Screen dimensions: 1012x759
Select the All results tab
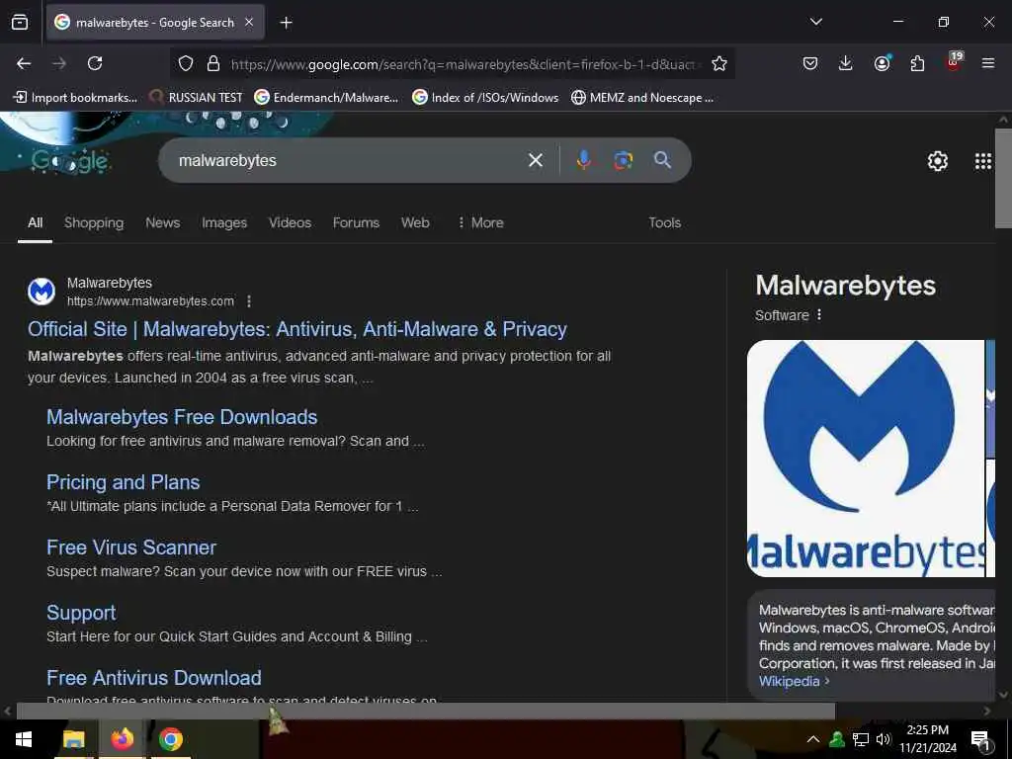[35, 222]
